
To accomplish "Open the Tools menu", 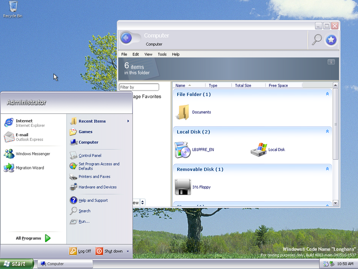I will 162,54.
